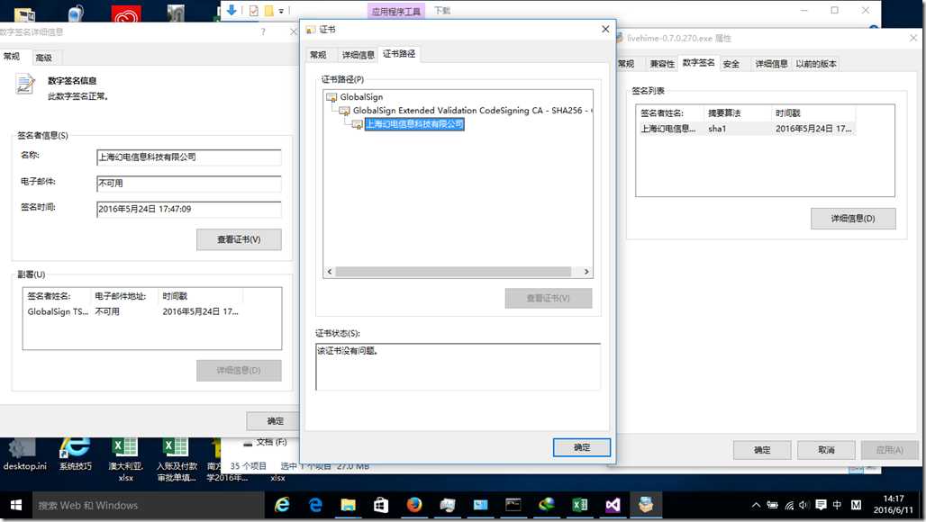The width and height of the screenshot is (926, 522).
Task: Click the blue down-arrow quick access icon
Action: click(x=231, y=10)
